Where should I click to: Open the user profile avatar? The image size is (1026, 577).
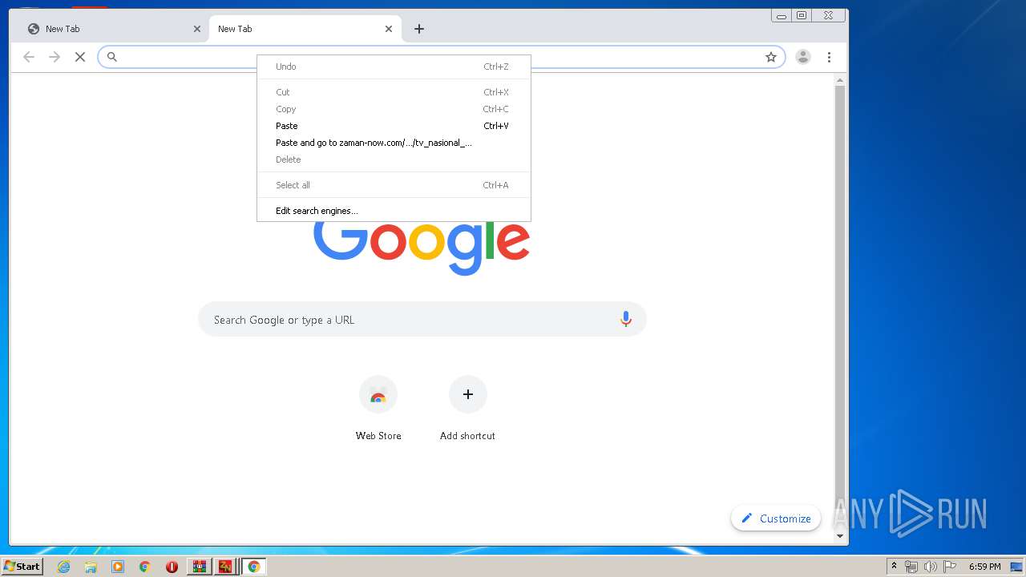(x=802, y=57)
